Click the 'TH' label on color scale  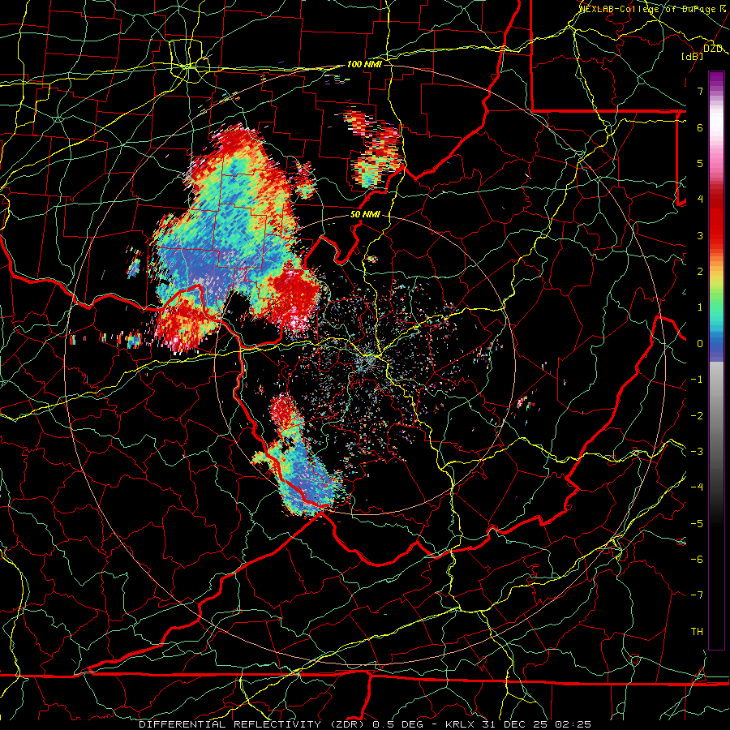697,632
